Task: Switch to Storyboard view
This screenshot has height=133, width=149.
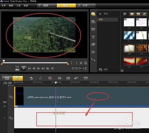Action: coord(7,78)
